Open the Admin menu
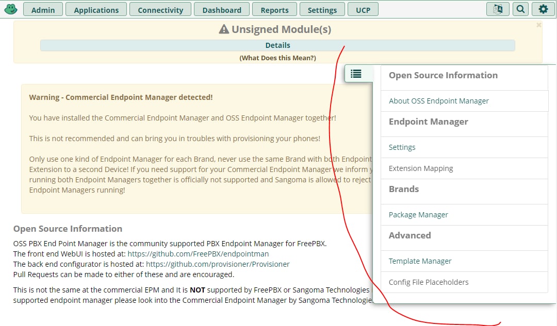Screen dimensions: 557x326 [43, 10]
